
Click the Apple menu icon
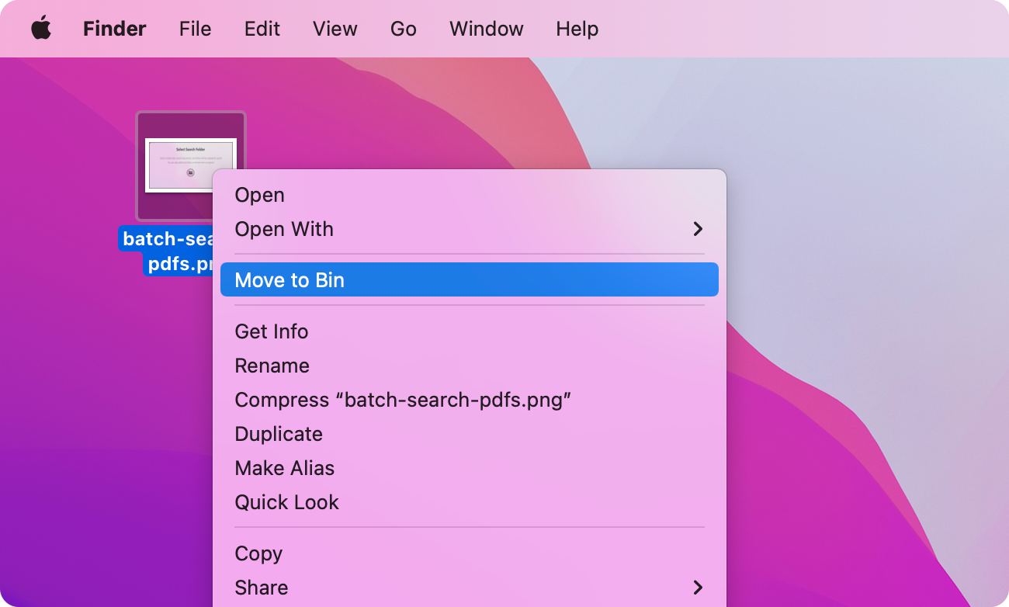tap(40, 28)
